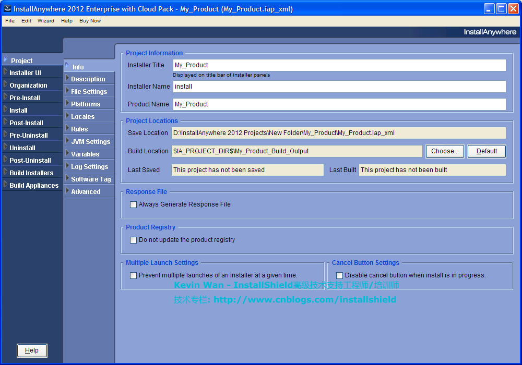Click the Installer Title input field

[339, 65]
